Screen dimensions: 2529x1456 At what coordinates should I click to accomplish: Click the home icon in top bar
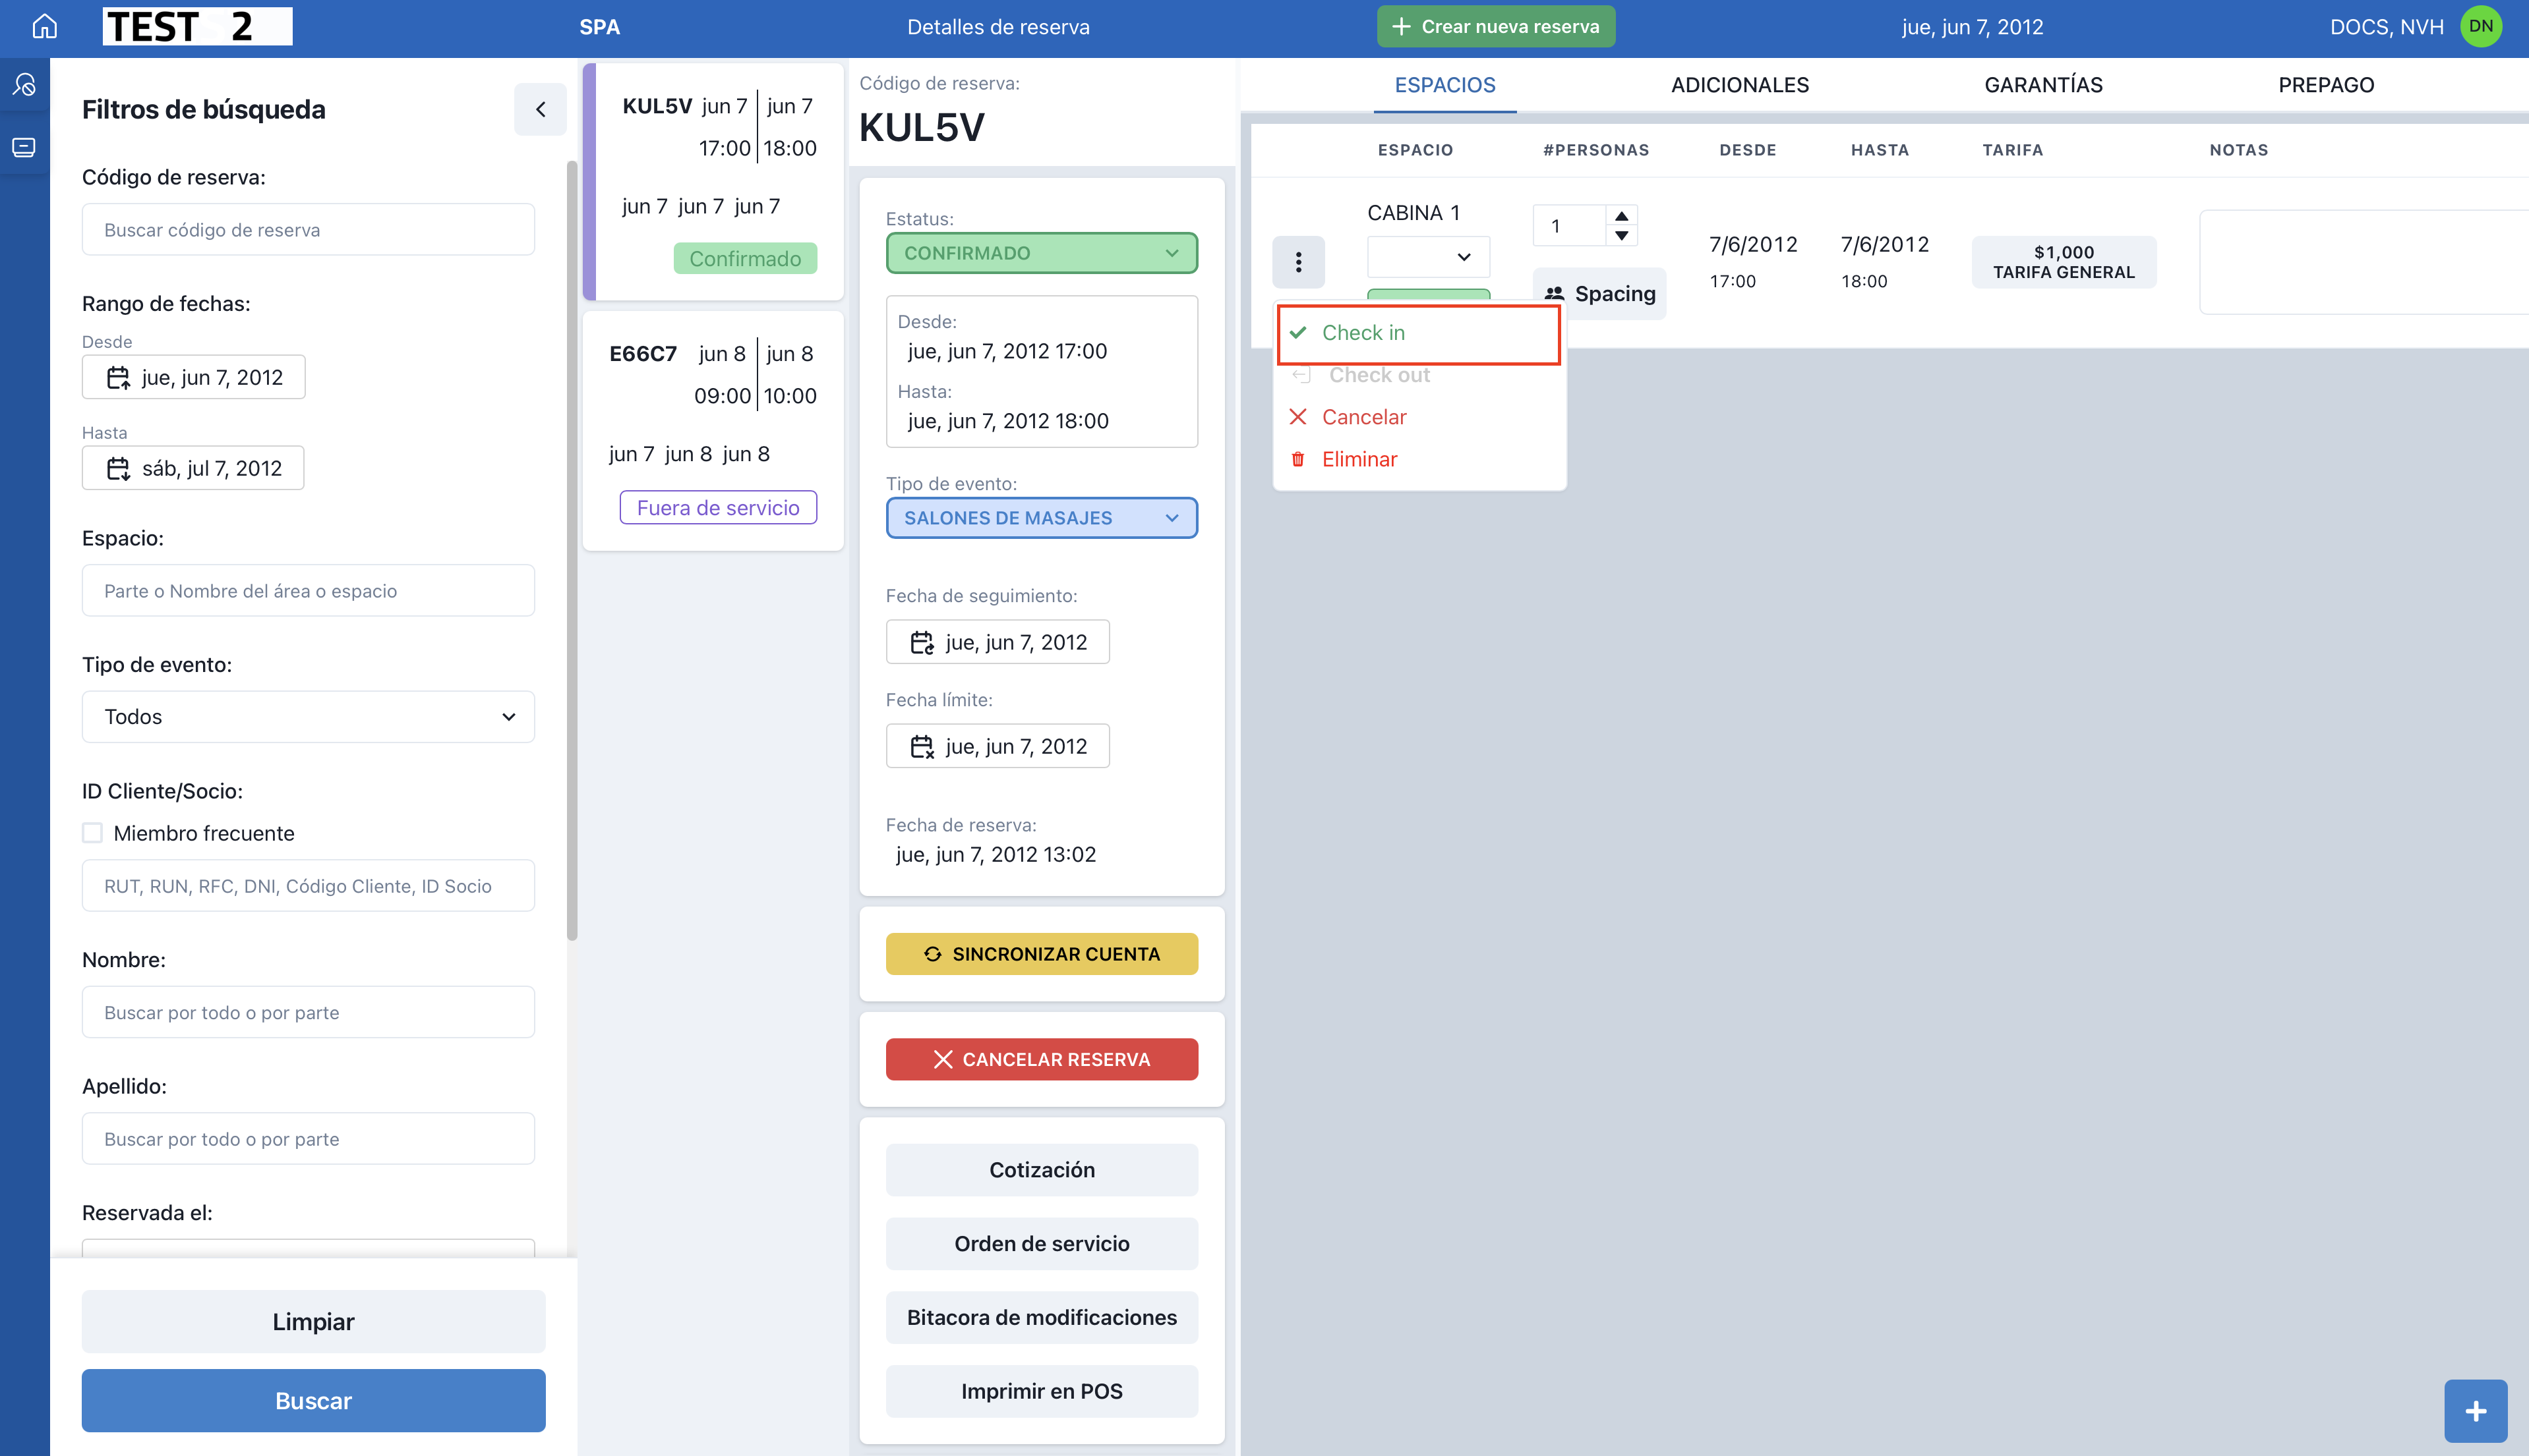(x=44, y=27)
